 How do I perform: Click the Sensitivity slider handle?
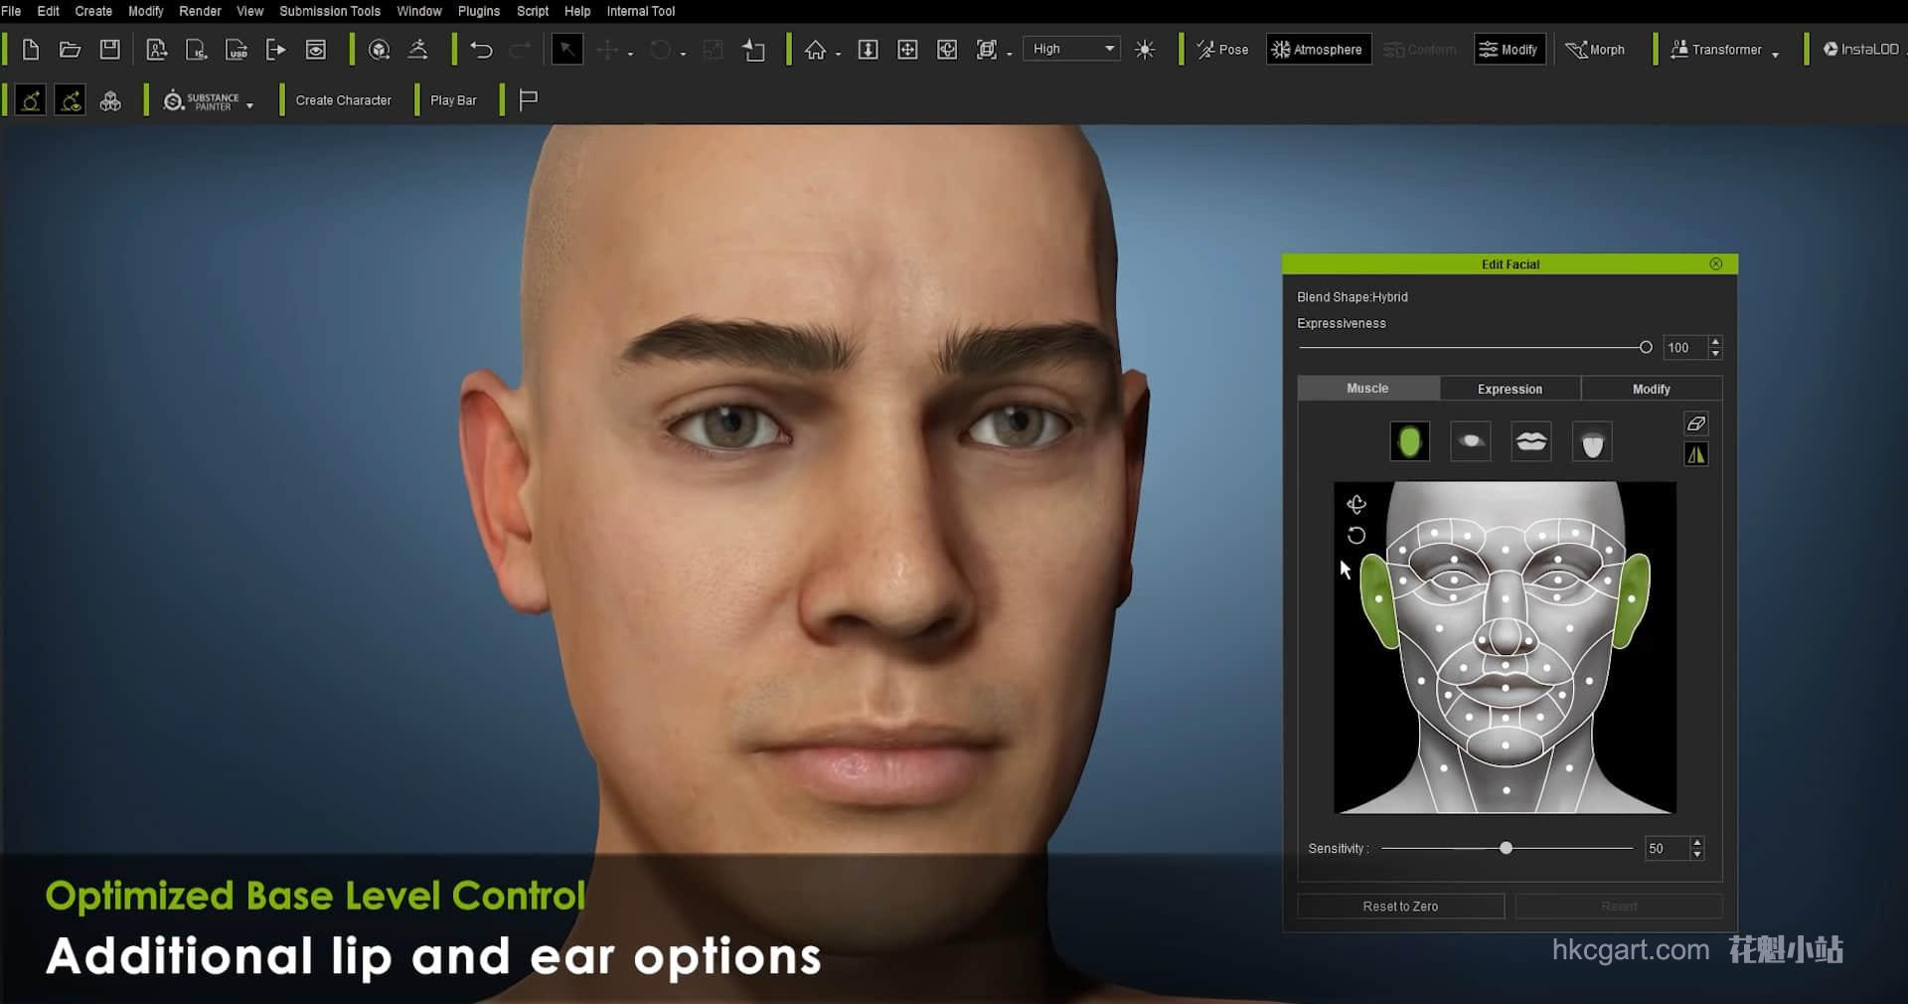coord(1506,848)
